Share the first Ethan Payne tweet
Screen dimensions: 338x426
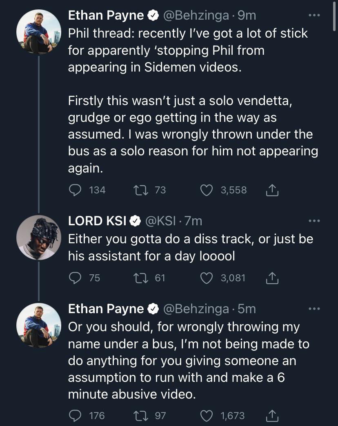coord(272,190)
